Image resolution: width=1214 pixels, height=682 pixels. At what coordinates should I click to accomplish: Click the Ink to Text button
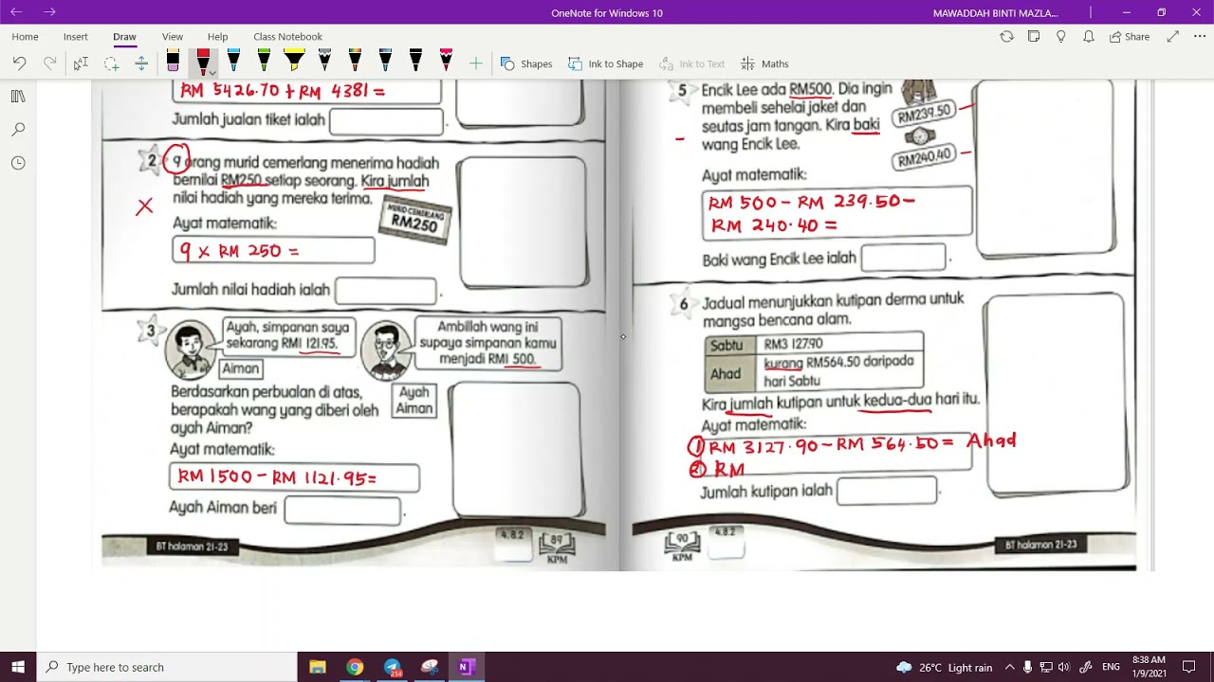693,63
